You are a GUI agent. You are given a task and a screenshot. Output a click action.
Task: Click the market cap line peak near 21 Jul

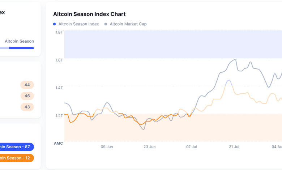pyautogui.click(x=235, y=60)
